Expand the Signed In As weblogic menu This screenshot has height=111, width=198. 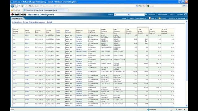coord(178,18)
